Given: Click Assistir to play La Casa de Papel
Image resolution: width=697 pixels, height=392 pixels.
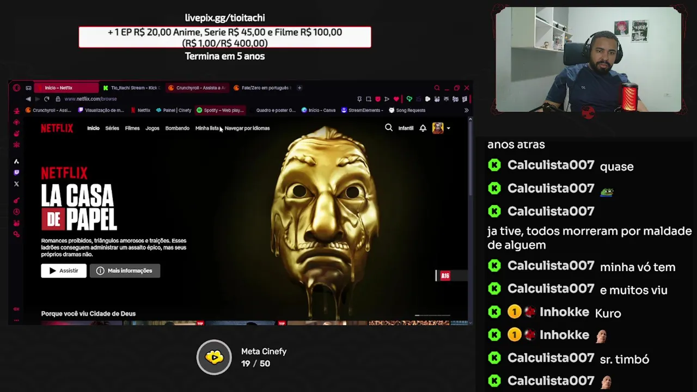Looking at the screenshot, I should (64, 271).
